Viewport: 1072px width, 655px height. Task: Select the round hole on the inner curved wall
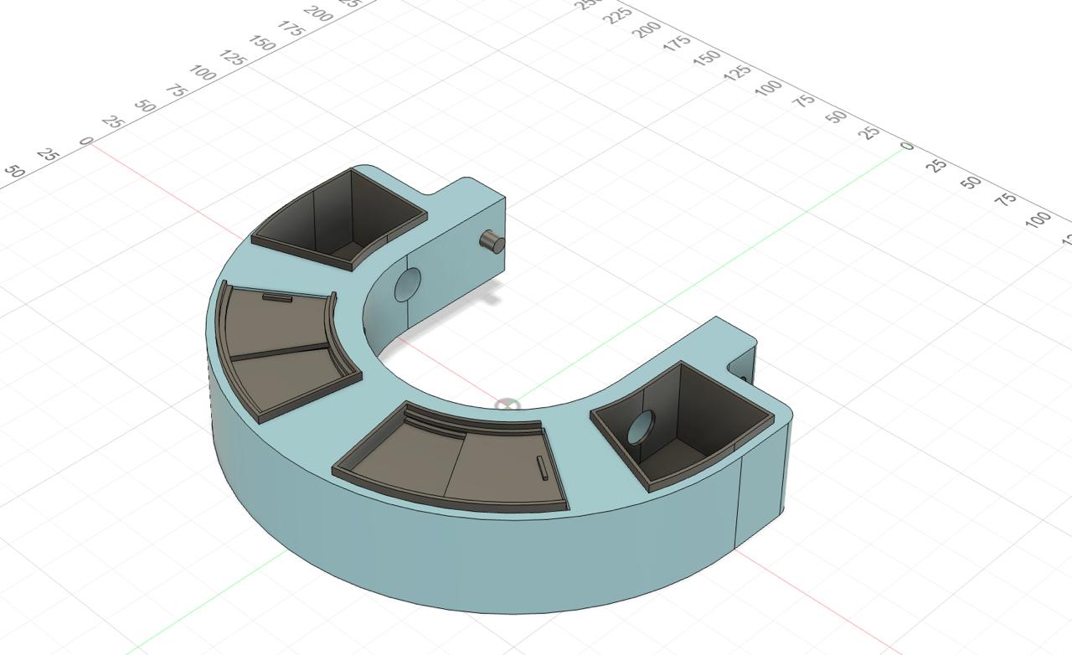[x=407, y=285]
